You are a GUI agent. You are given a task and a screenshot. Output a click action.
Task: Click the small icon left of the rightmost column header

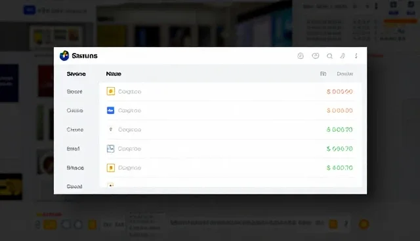tap(324, 74)
